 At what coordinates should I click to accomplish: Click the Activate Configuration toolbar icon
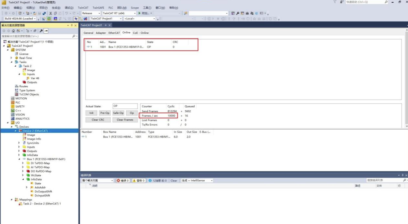coord(44,19)
